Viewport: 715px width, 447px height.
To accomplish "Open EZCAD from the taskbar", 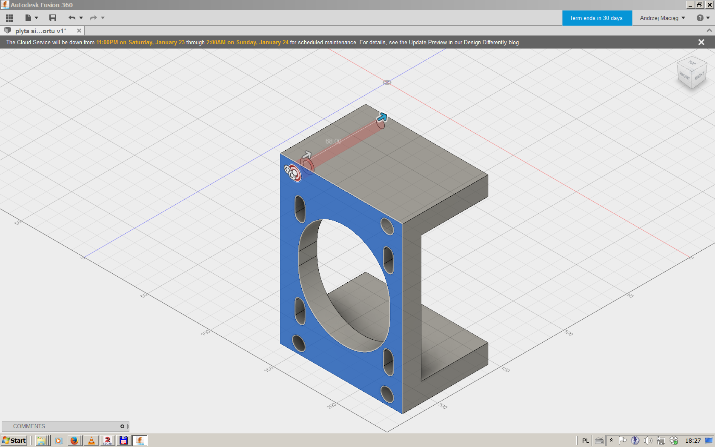I will 107,441.
